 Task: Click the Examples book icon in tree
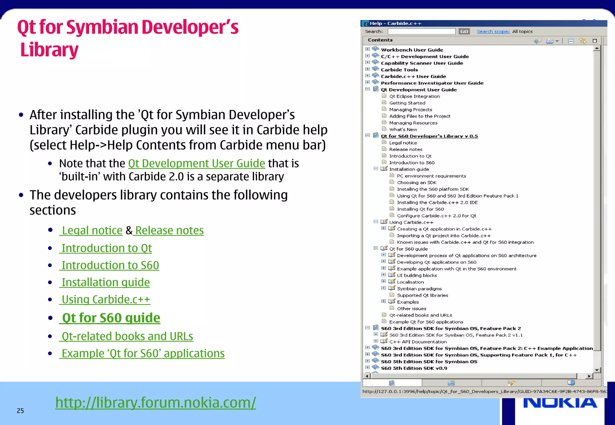pyautogui.click(x=392, y=301)
